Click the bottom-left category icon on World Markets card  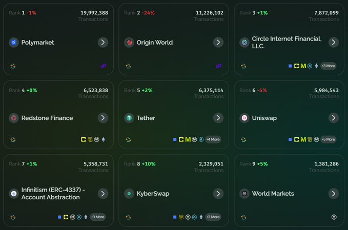(243, 217)
